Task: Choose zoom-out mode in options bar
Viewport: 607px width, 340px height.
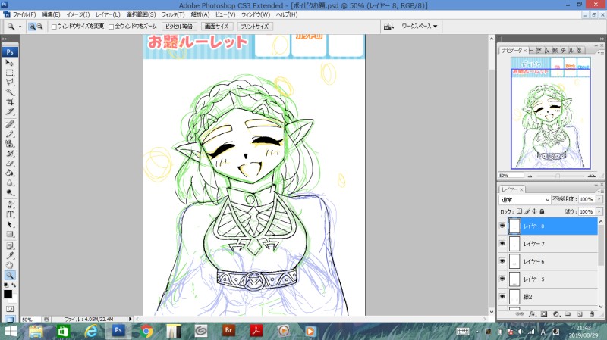Action: click(x=39, y=27)
